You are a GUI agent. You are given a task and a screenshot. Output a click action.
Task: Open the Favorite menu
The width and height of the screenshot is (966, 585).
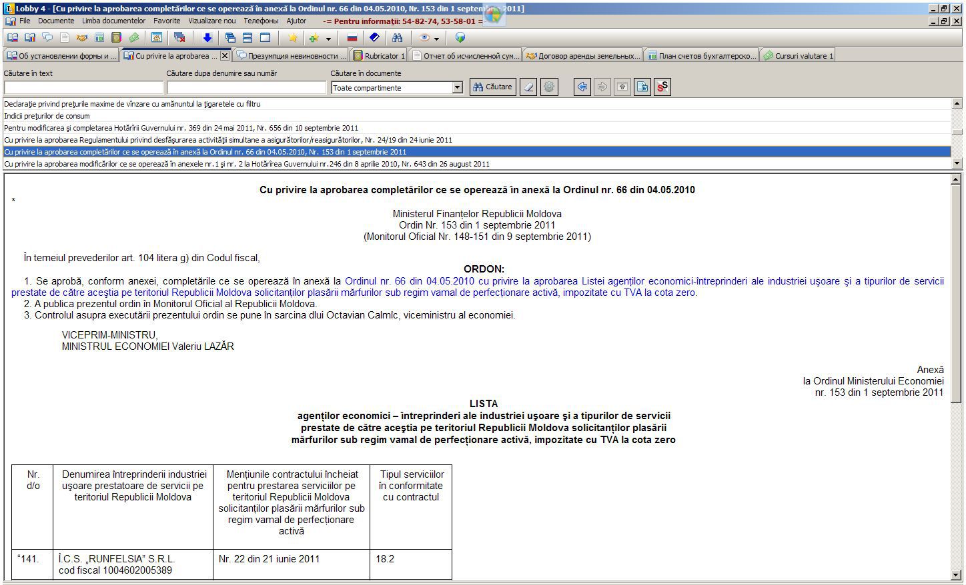[167, 21]
